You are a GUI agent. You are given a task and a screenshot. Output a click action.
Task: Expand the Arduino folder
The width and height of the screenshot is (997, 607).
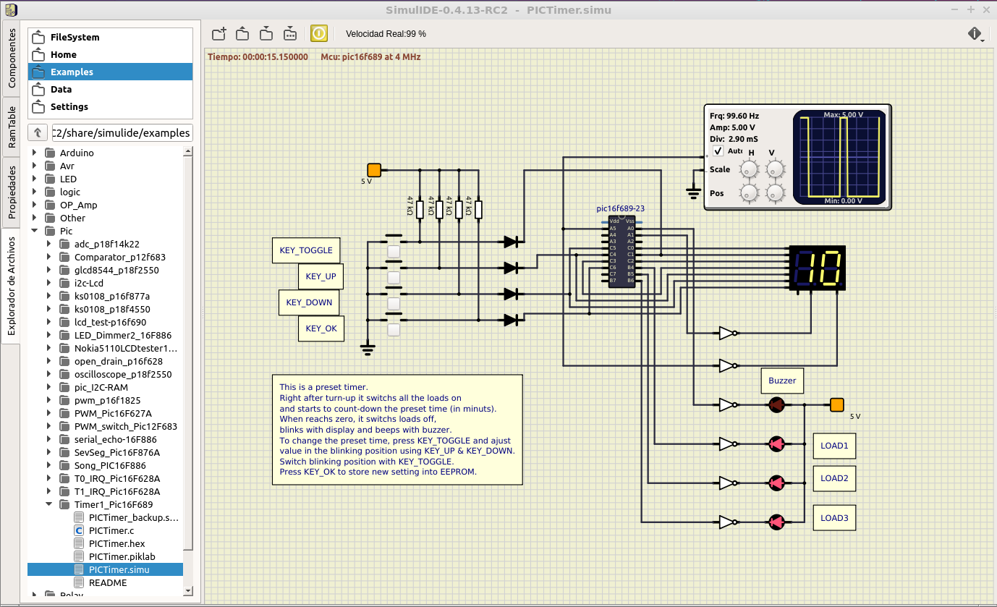tap(34, 153)
